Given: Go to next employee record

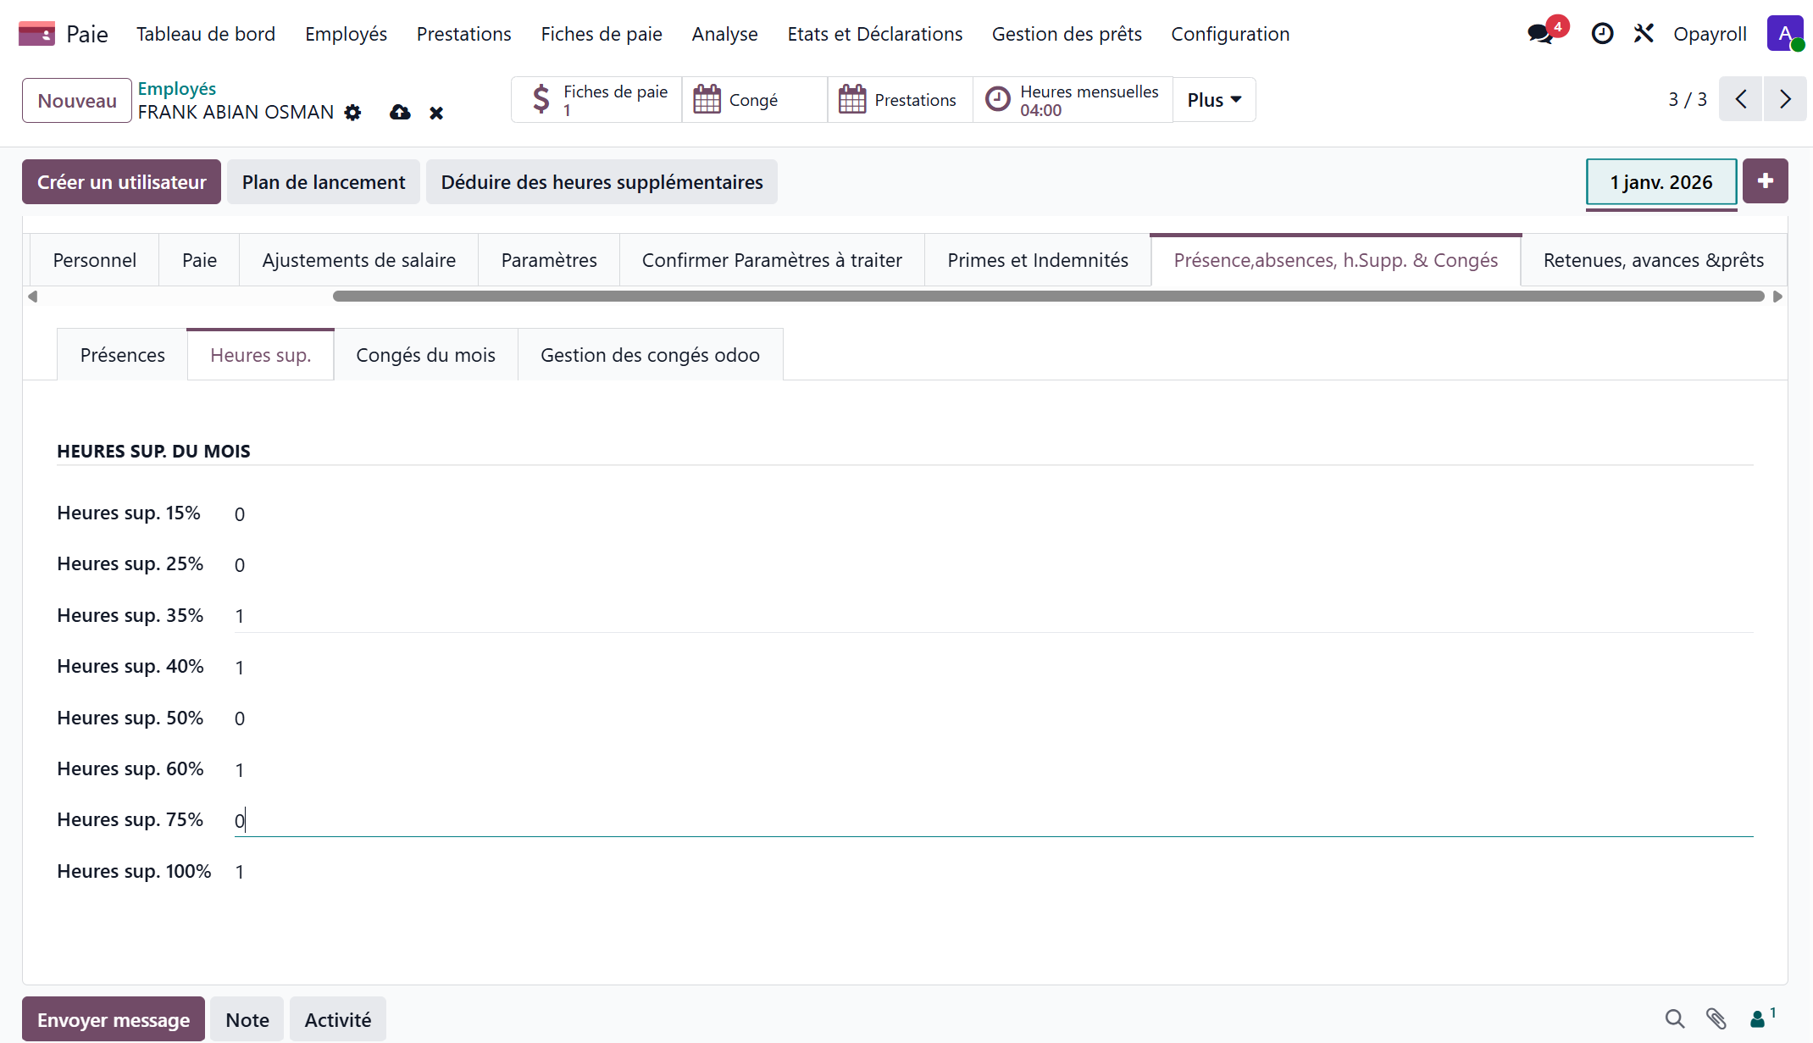Looking at the screenshot, I should point(1785,99).
